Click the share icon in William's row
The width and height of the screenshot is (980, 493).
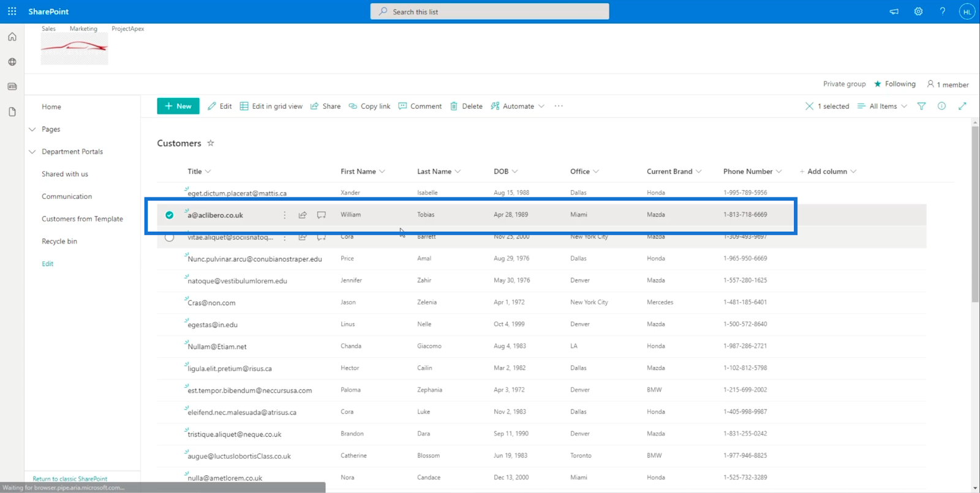[303, 215]
